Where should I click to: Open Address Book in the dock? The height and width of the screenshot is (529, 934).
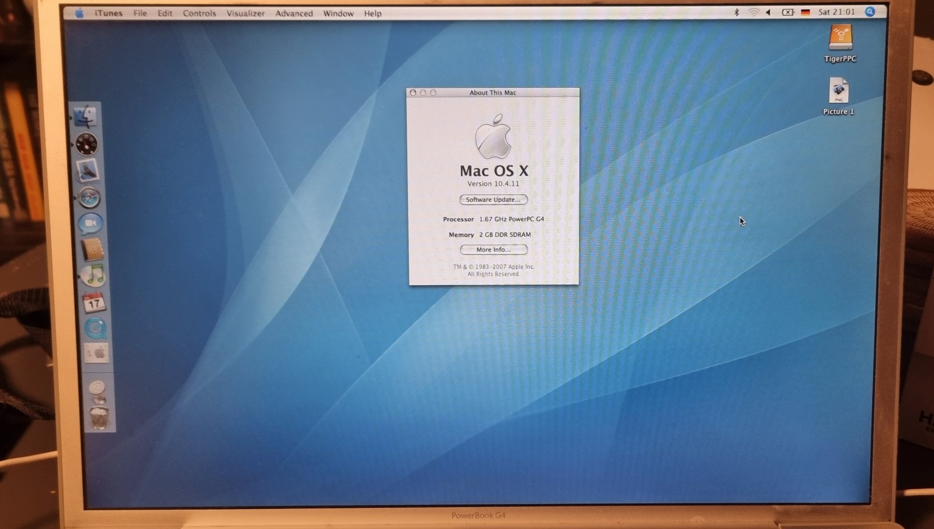[x=92, y=250]
